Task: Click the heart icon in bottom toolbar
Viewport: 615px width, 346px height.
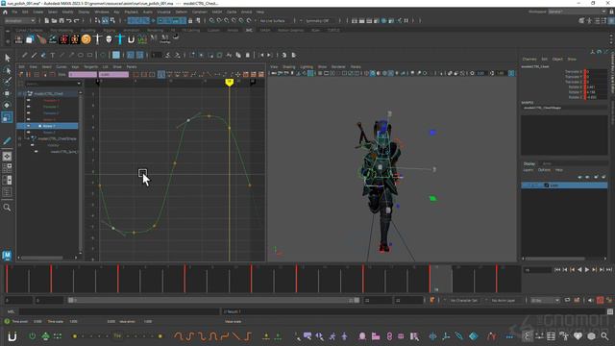Action: pos(578,336)
